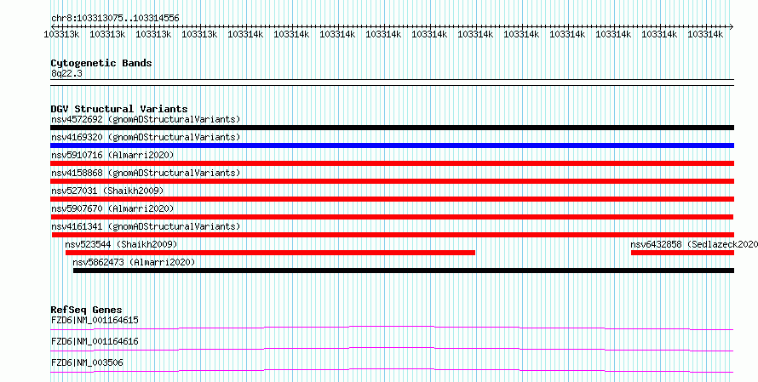Click the 8q22.3 band label

[x=66, y=73]
